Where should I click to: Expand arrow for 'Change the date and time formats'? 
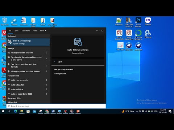(x=47, y=71)
